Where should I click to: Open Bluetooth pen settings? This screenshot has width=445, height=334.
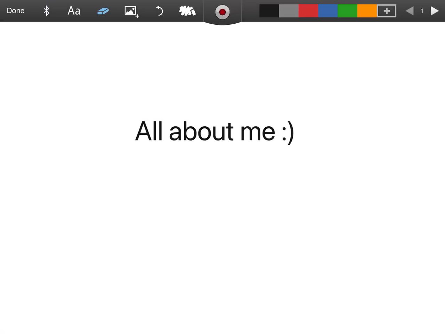[46, 11]
